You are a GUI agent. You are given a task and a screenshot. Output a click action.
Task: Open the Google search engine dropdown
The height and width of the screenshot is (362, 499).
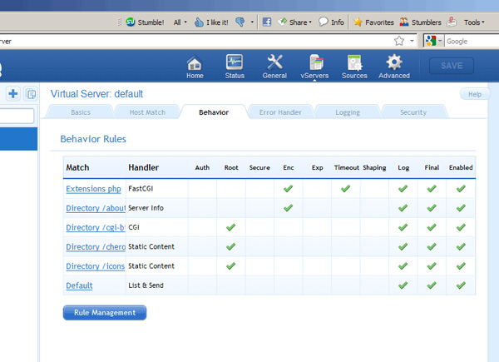pos(432,40)
